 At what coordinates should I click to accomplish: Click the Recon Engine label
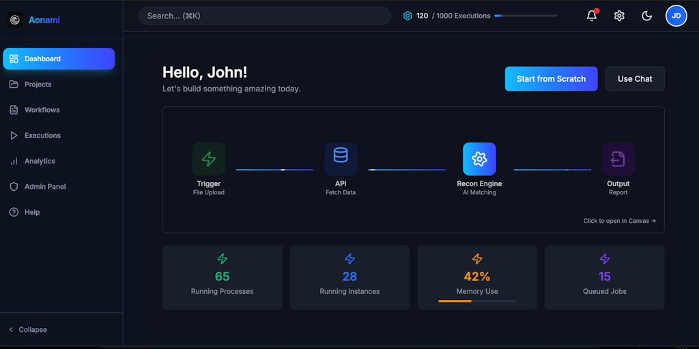pyautogui.click(x=479, y=184)
